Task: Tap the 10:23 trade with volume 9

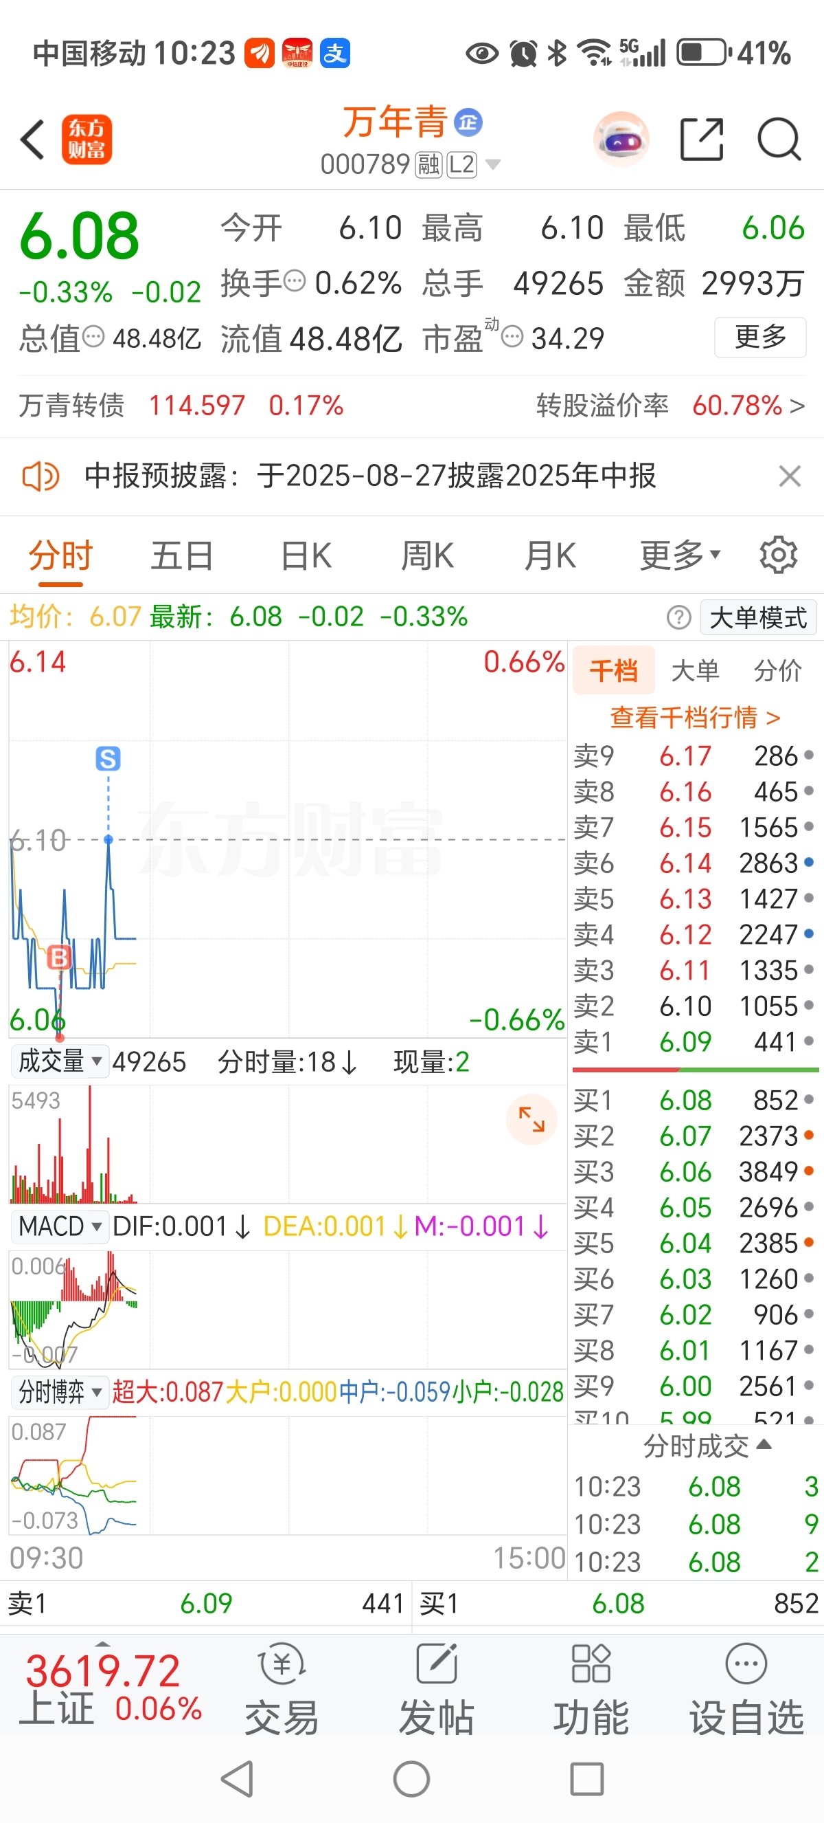Action: point(696,1525)
